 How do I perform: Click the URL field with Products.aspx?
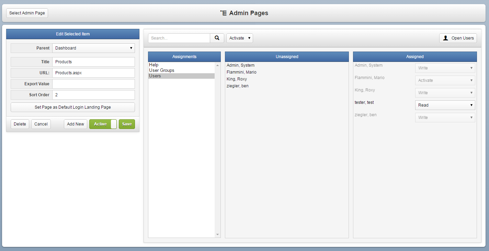point(93,73)
